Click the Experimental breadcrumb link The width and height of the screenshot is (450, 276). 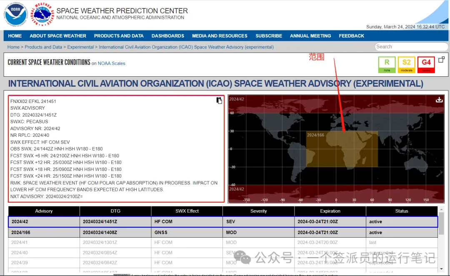point(80,47)
